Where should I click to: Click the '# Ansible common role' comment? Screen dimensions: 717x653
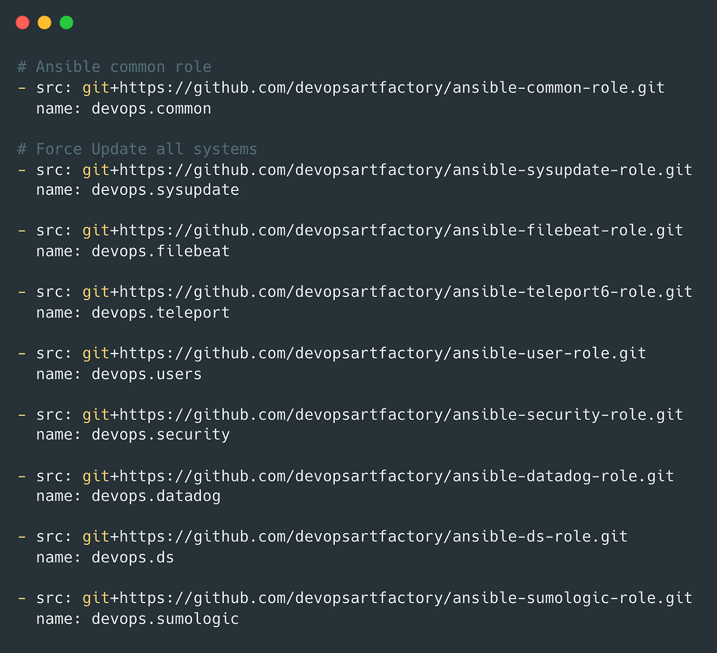coord(114,67)
